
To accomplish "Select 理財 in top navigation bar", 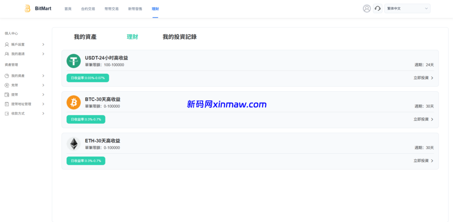I will pos(155,9).
